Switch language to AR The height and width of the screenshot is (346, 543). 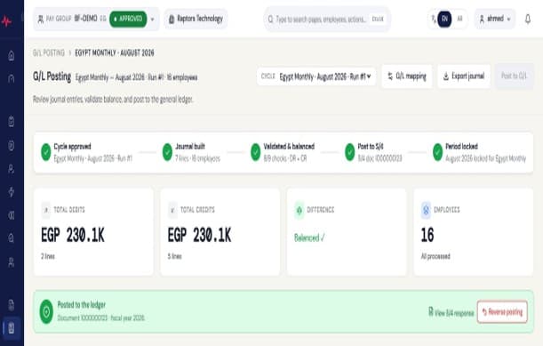[459, 19]
